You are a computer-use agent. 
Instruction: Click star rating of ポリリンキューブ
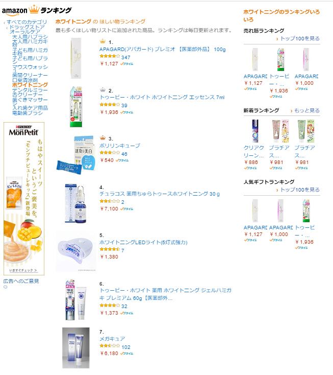click(110, 153)
